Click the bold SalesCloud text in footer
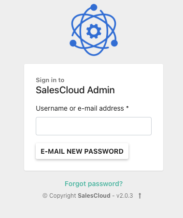Image resolution: width=183 pixels, height=218 pixels. tap(94, 196)
